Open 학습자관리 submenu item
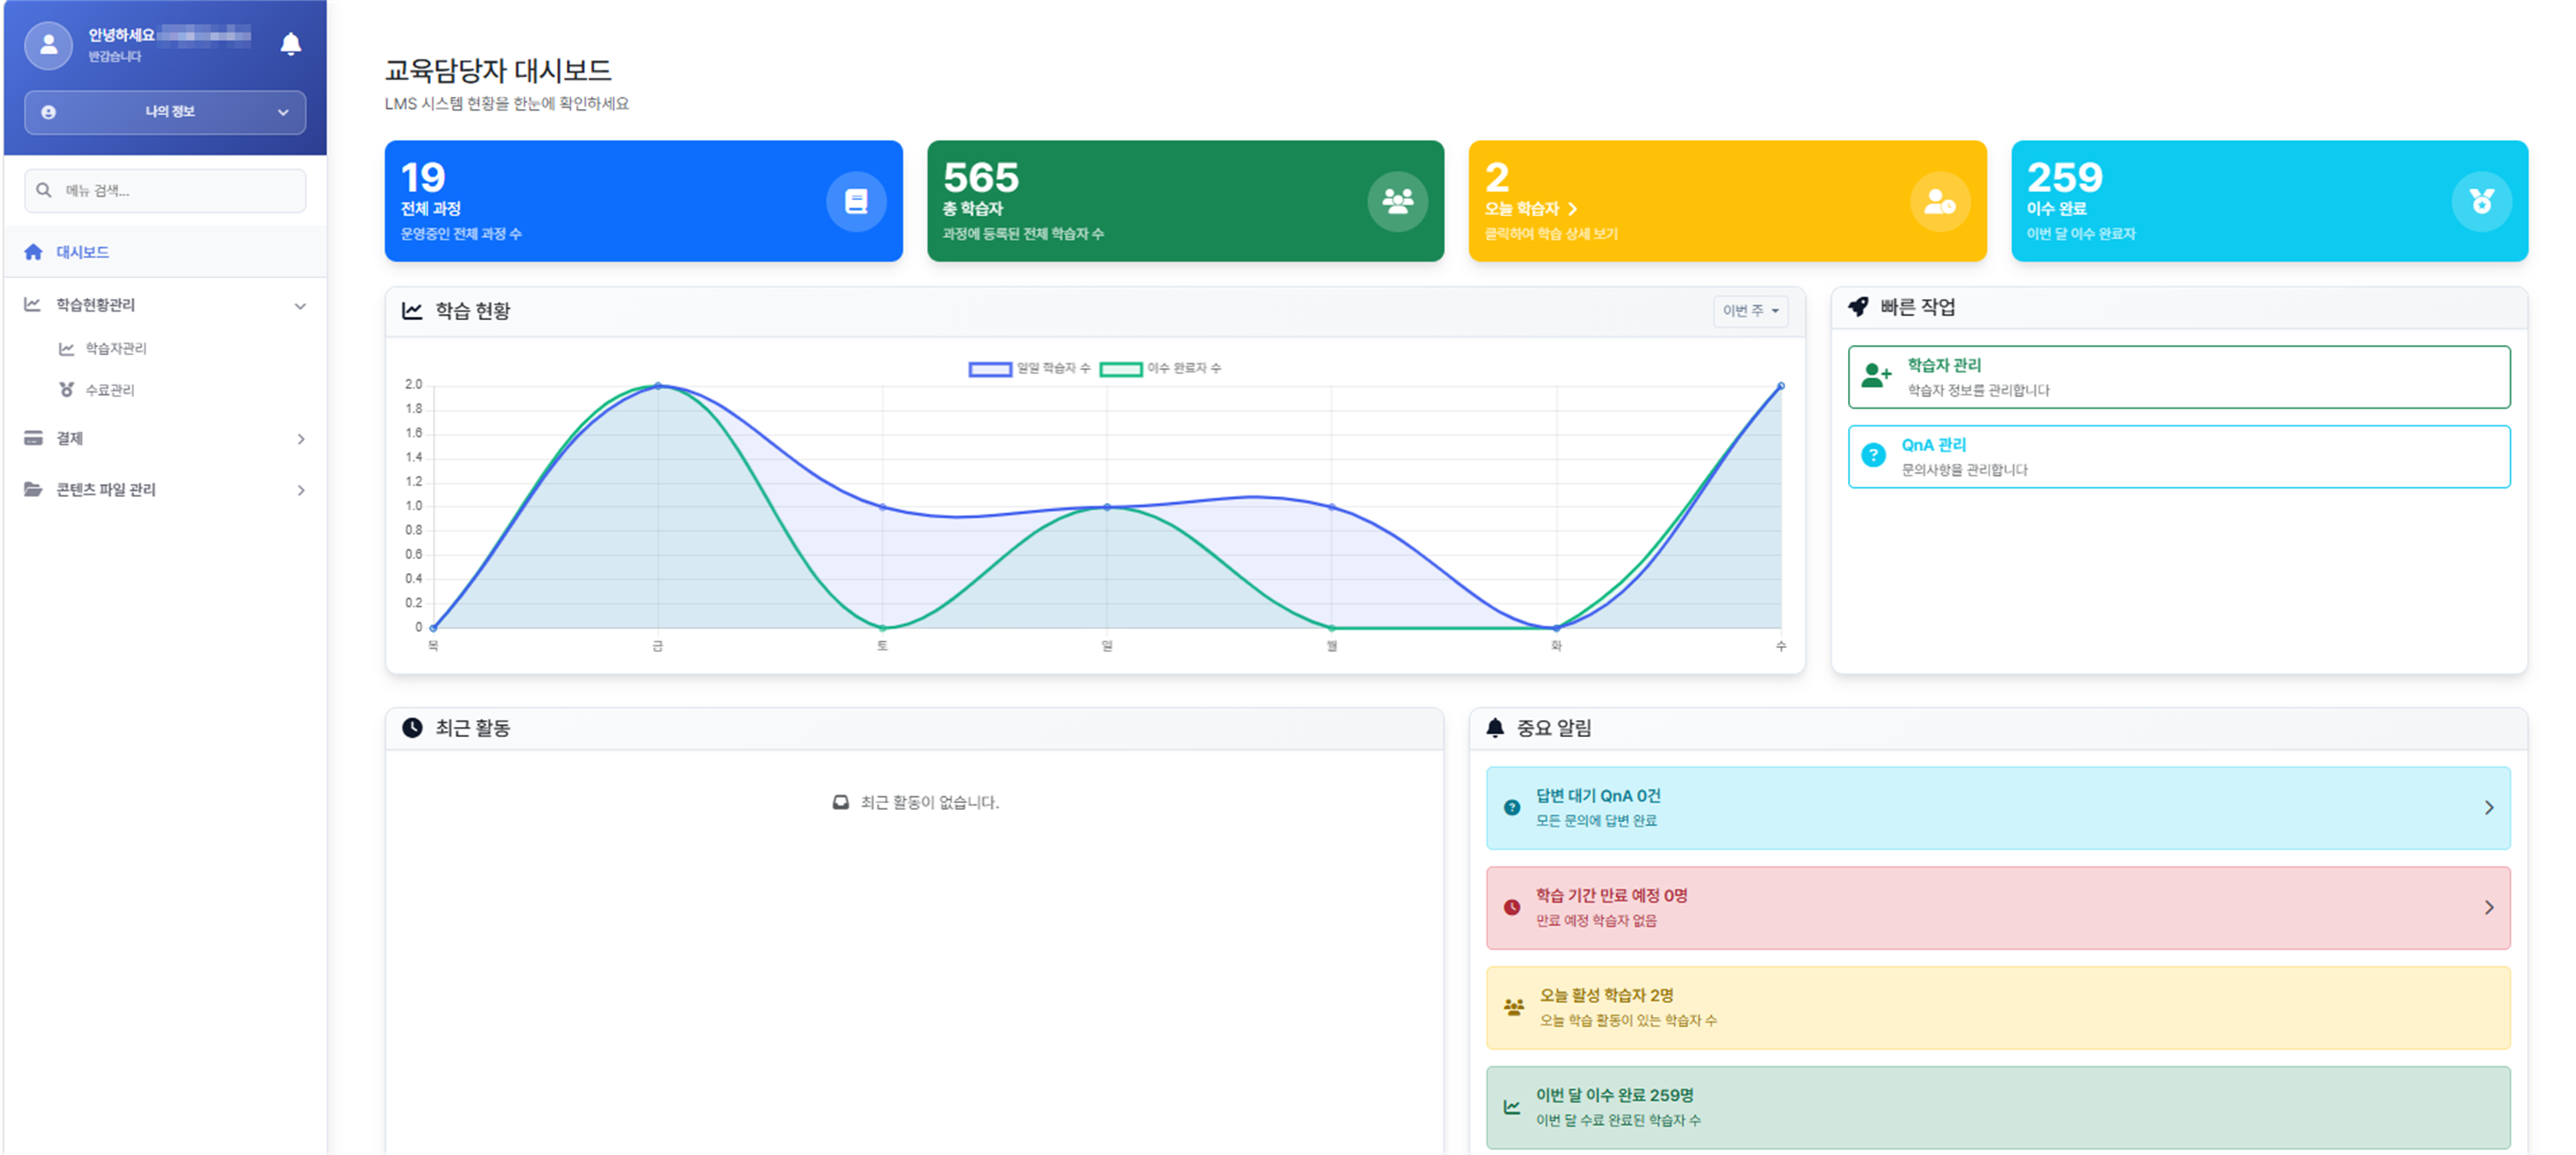 click(115, 348)
